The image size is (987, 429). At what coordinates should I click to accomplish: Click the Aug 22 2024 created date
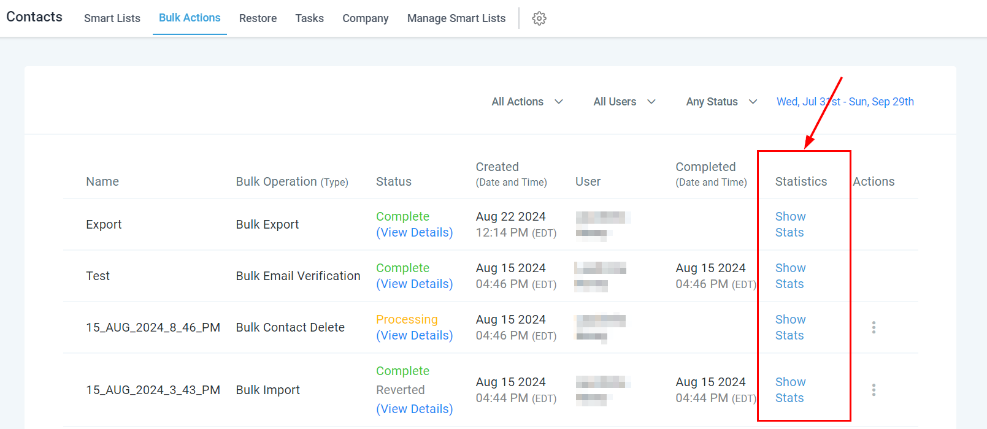pyautogui.click(x=510, y=216)
